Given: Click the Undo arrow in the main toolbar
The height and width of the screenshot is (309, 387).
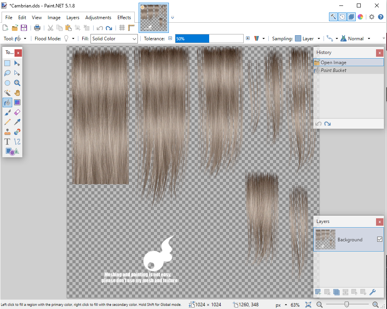Looking at the screenshot, I should pos(99,28).
